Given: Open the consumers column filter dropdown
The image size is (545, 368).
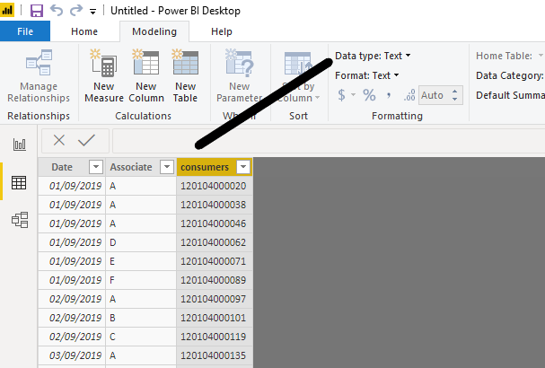Looking at the screenshot, I should 243,167.
